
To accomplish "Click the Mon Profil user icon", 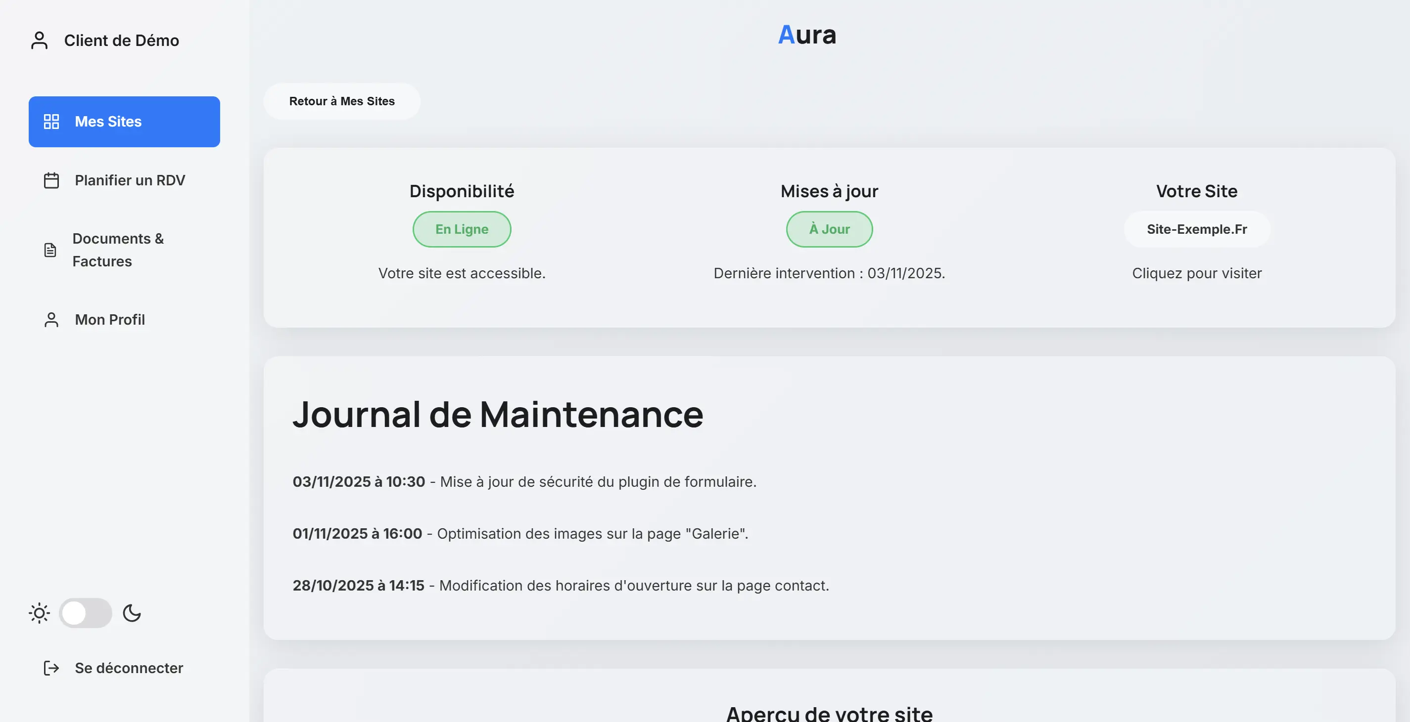I will coord(51,319).
